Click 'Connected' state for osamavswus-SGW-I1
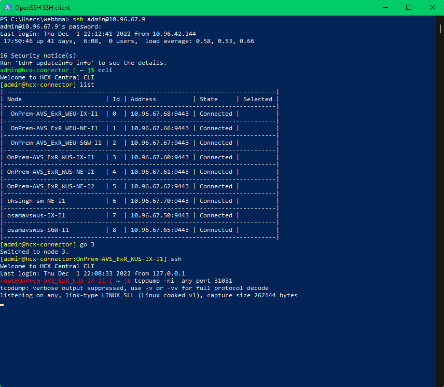The image size is (444, 387). (216, 230)
